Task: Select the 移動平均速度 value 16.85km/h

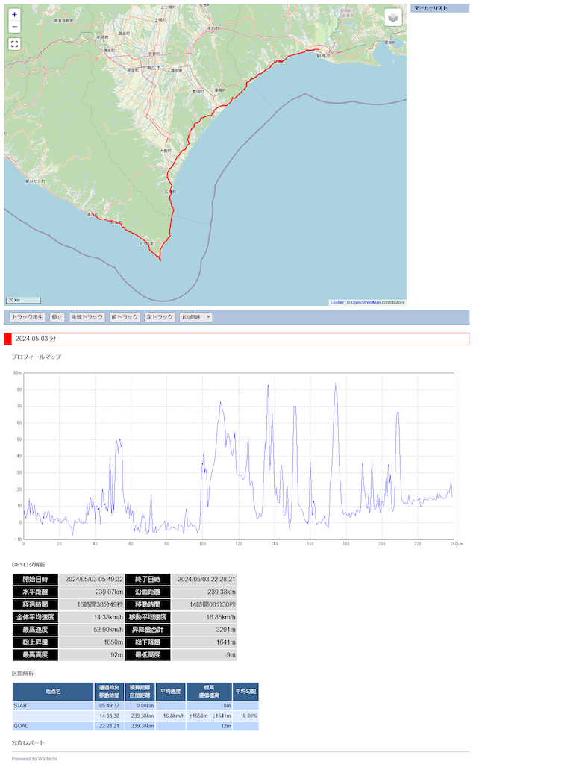Action: [204, 617]
